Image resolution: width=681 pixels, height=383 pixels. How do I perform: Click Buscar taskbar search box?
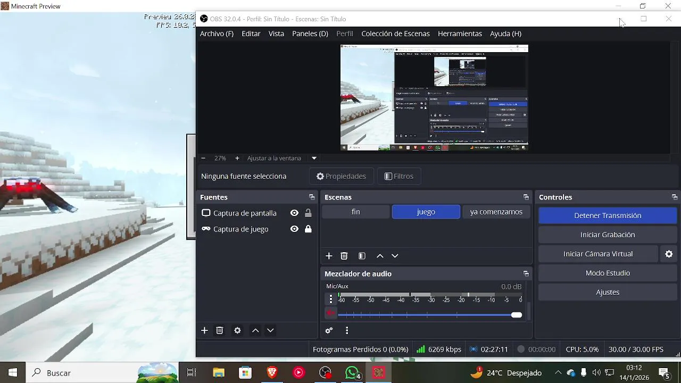(102, 373)
